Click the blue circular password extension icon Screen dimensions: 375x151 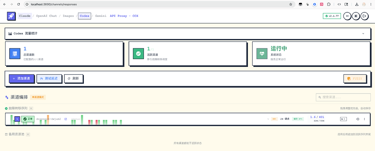pos(315,4)
